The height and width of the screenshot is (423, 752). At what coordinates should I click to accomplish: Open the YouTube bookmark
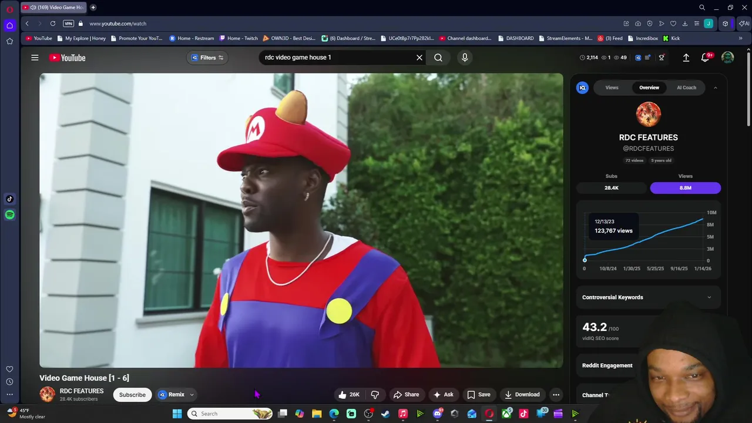(x=39, y=38)
